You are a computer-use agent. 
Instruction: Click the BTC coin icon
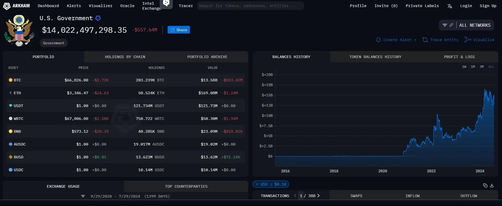[10, 80]
